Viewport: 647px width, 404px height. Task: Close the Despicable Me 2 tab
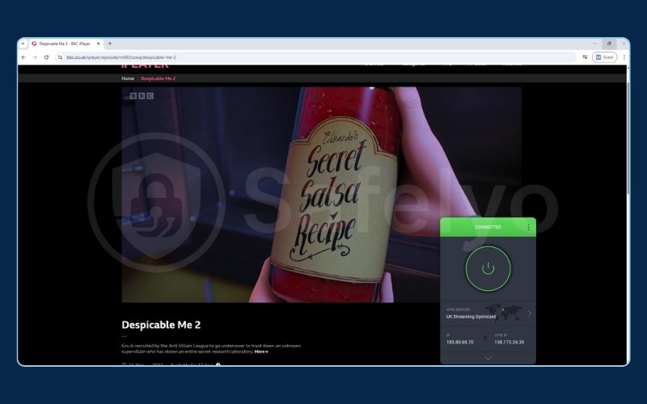(x=98, y=44)
